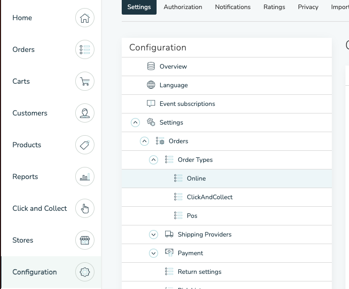Expand the Shipping Providers node
This screenshot has width=349, height=289.
coord(154,235)
